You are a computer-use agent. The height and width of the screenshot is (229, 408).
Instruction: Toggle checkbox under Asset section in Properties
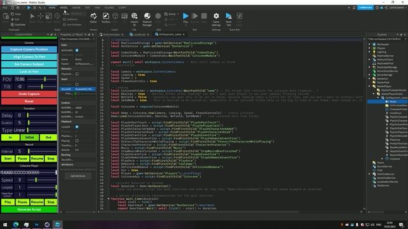[x=76, y=85]
